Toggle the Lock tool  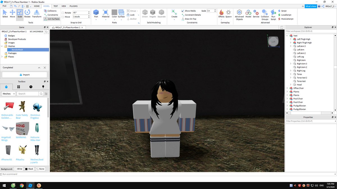point(131,15)
